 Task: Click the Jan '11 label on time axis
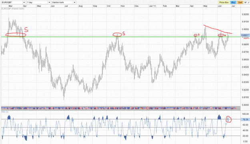[152, 6]
